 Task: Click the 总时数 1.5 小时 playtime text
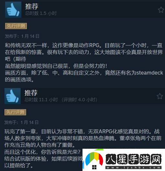coord(41,13)
